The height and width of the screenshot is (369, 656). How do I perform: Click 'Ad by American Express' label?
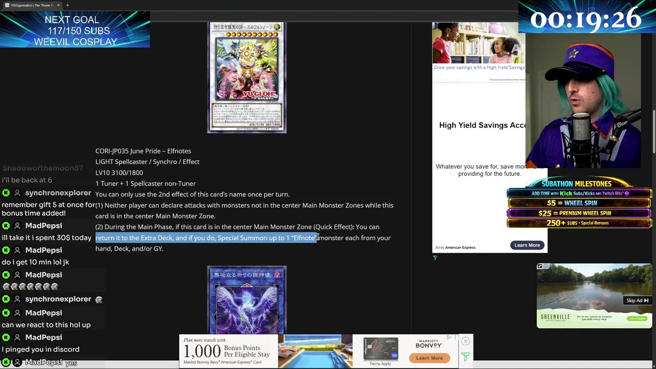[455, 248]
